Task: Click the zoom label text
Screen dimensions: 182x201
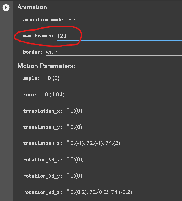Action: pyautogui.click(x=30, y=95)
